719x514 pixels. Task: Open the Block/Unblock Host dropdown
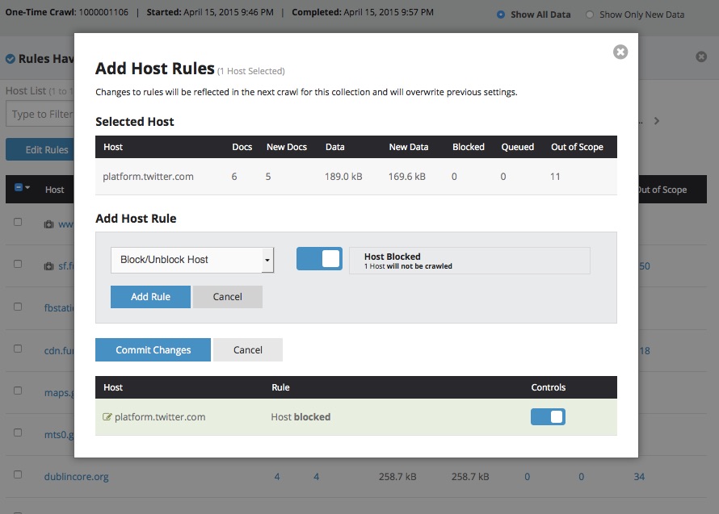pos(192,260)
